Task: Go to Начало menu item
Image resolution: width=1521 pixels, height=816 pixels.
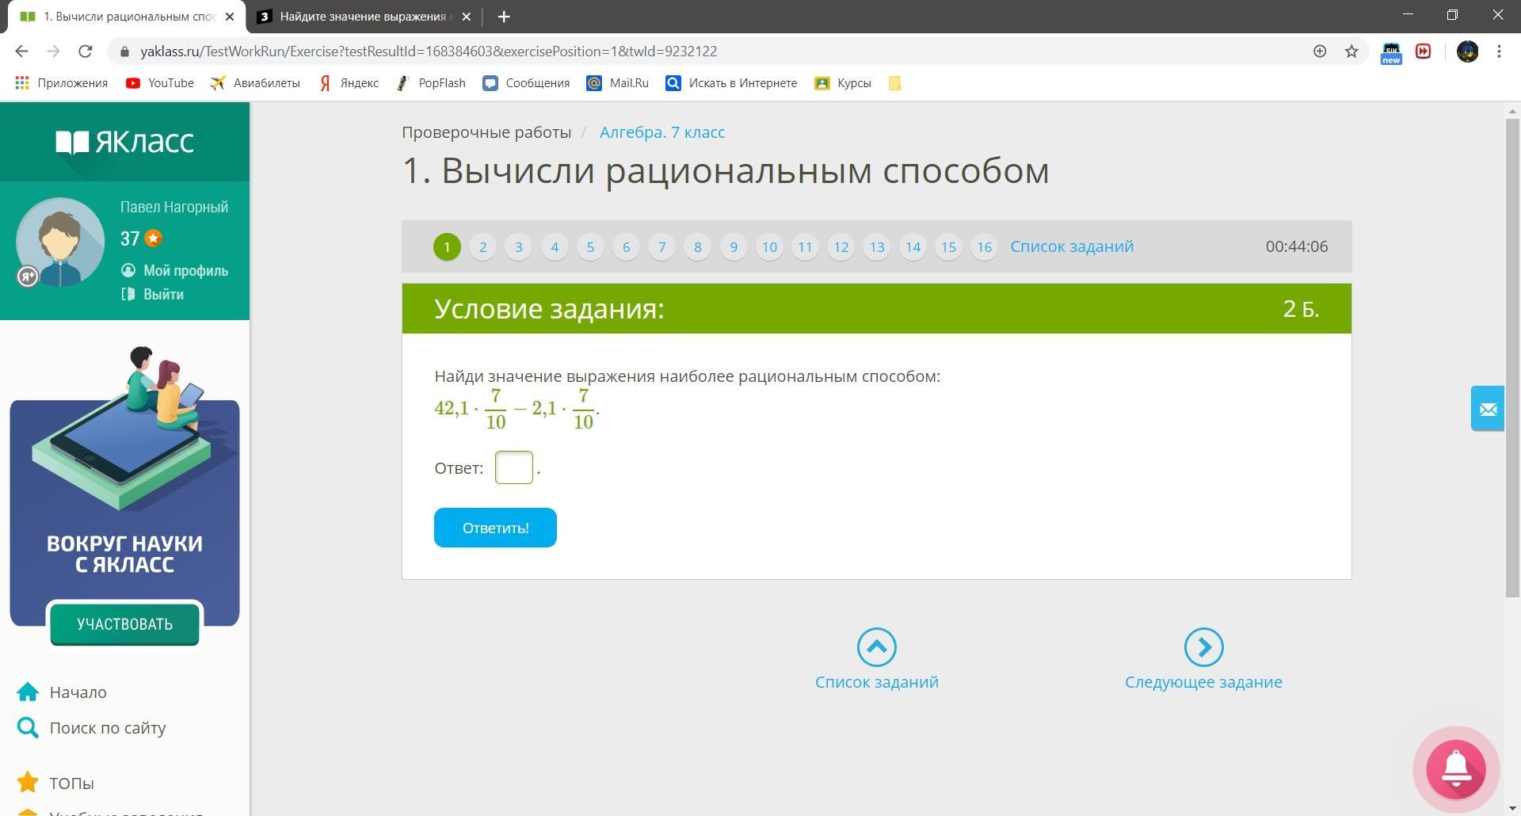Action: tap(78, 692)
